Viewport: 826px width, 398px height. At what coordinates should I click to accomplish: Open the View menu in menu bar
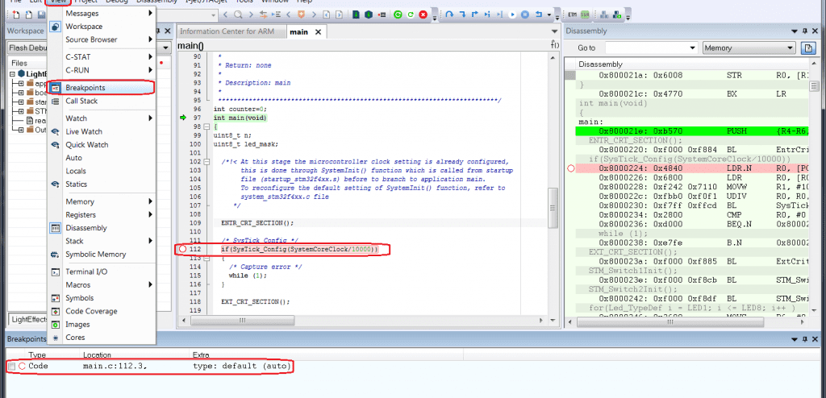point(58,2)
